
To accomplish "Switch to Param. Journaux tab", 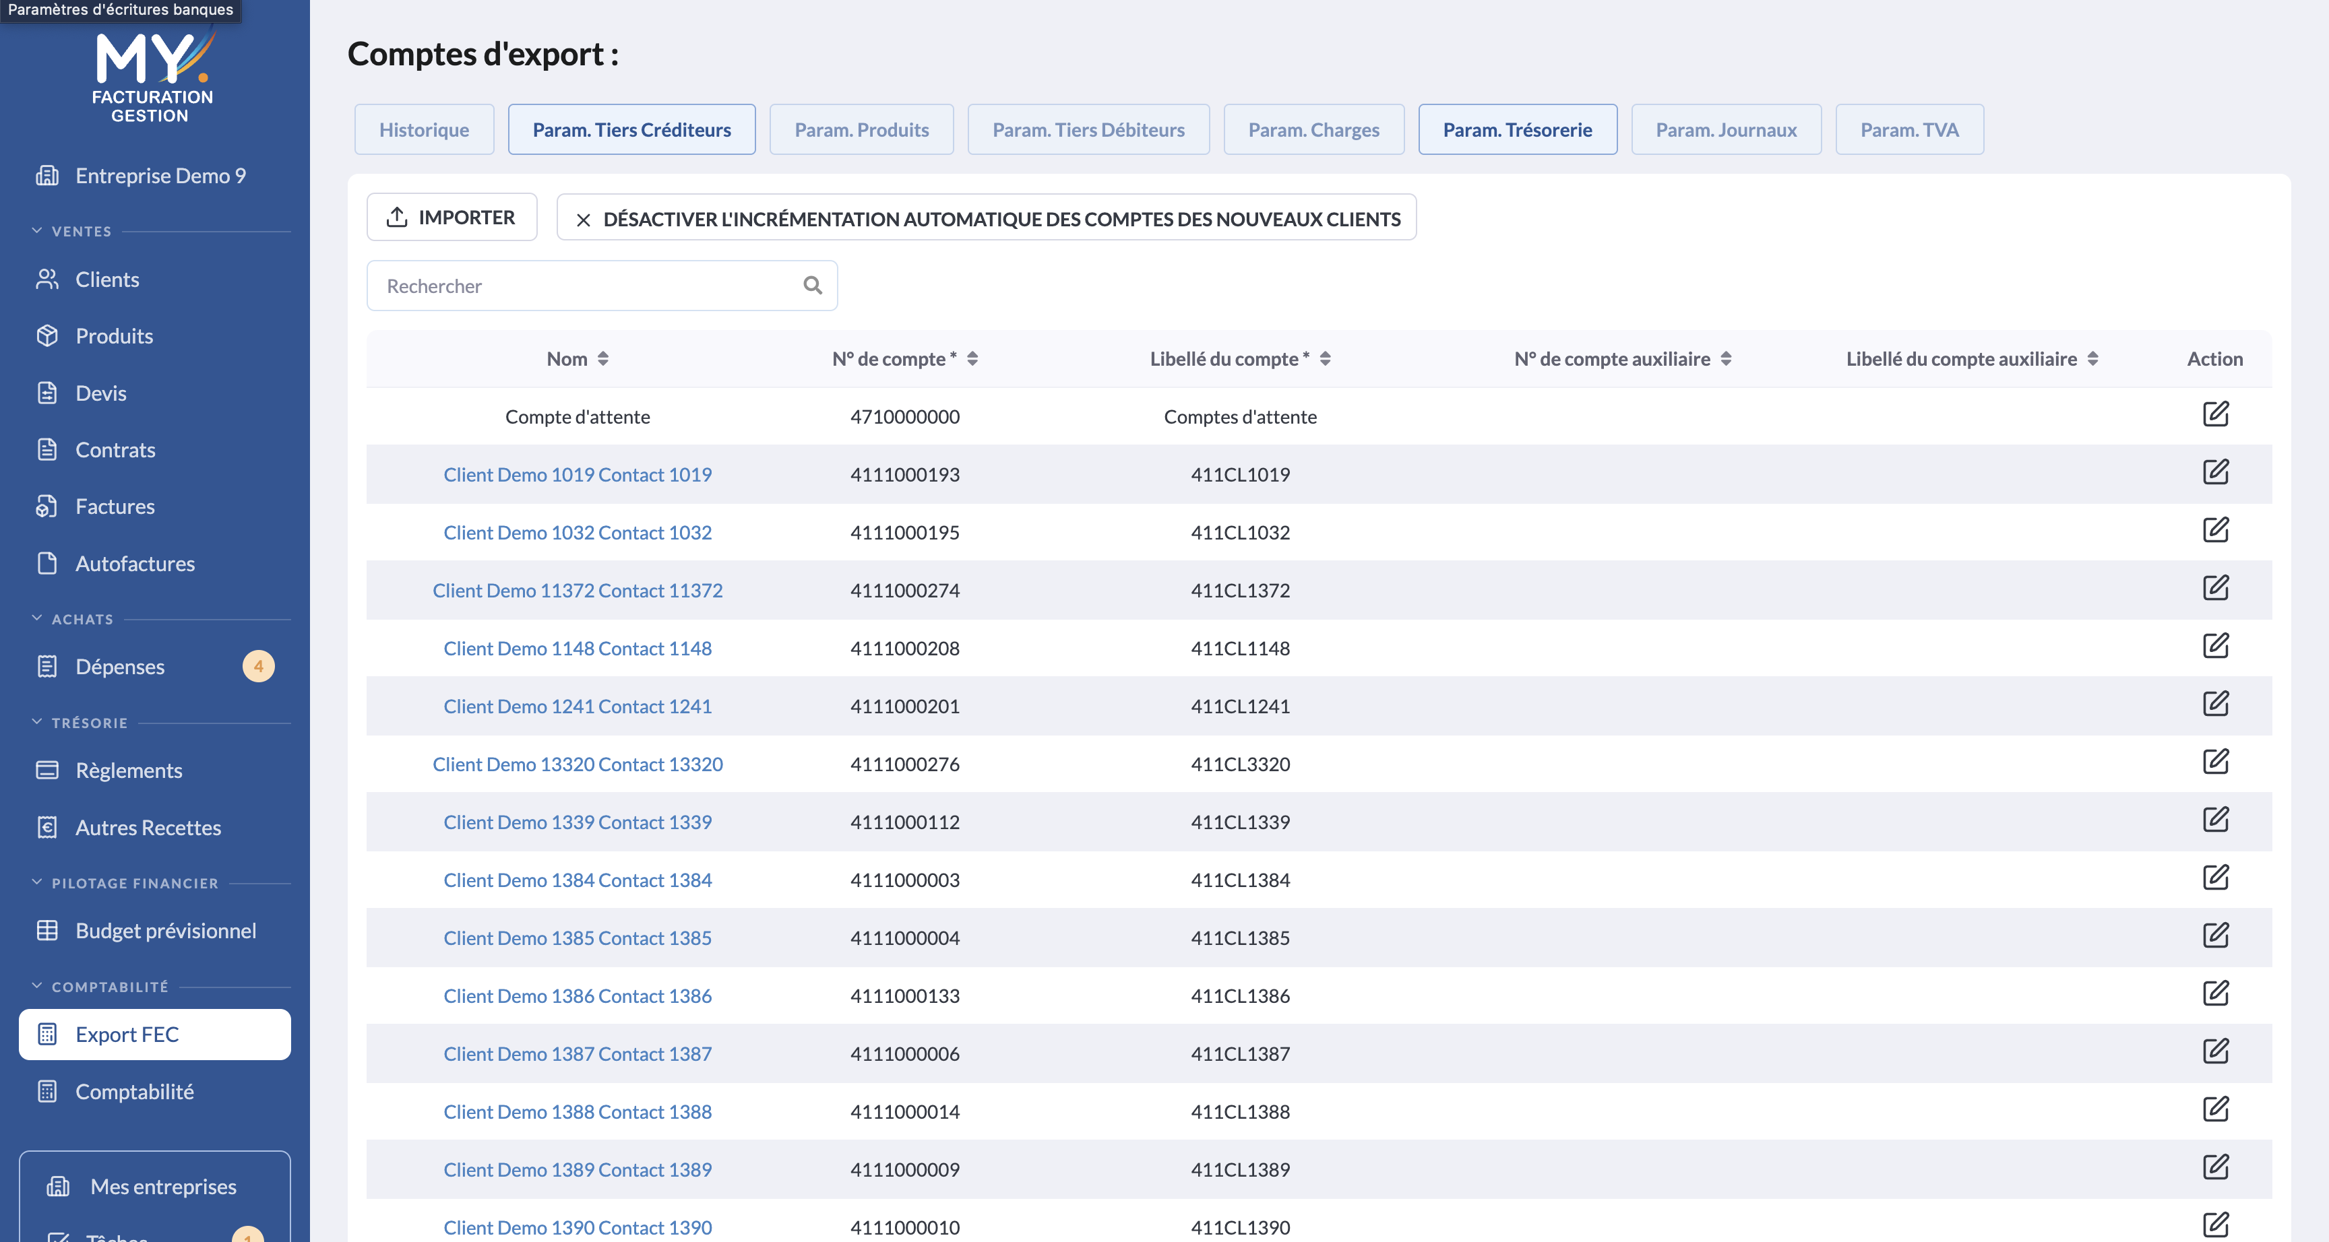I will coord(1726,129).
